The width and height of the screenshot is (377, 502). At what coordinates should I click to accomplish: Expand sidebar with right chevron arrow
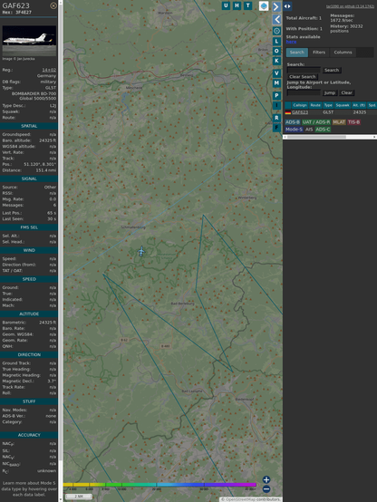coord(276,6)
